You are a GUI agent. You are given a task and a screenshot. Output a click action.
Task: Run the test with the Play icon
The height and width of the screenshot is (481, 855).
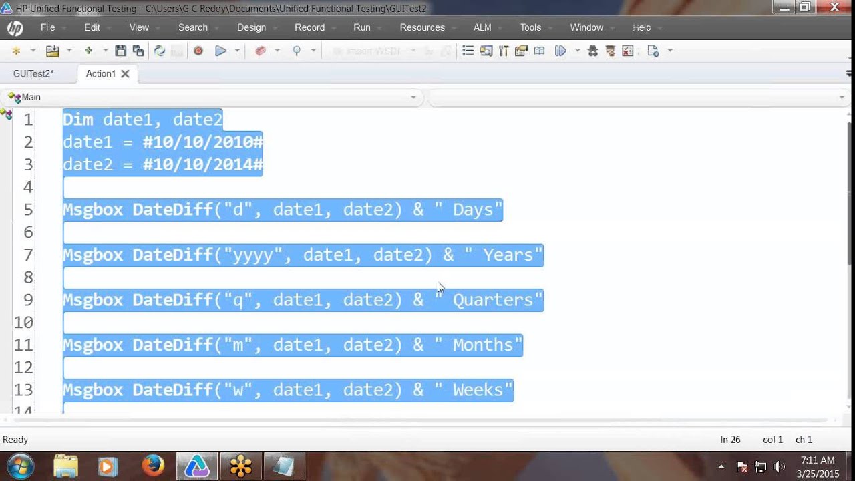click(220, 51)
